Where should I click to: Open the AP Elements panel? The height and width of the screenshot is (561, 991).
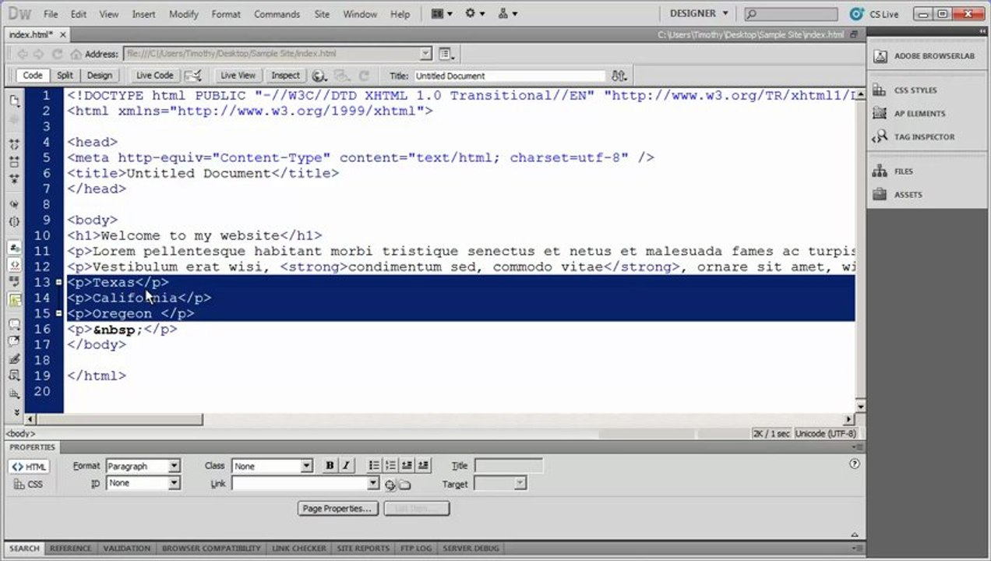coord(909,114)
